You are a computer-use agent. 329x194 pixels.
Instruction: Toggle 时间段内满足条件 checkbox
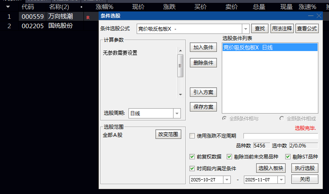(192, 168)
